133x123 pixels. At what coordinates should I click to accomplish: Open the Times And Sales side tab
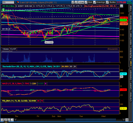(x=131, y=23)
